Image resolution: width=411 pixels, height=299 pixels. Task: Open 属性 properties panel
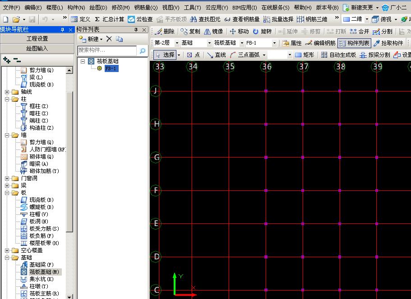point(292,43)
